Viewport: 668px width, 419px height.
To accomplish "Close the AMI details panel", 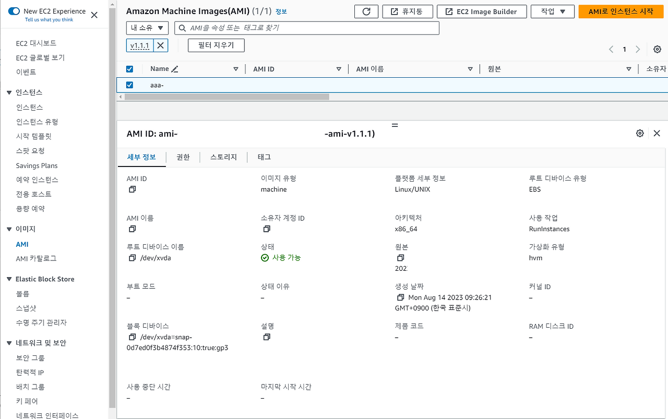I will point(657,133).
